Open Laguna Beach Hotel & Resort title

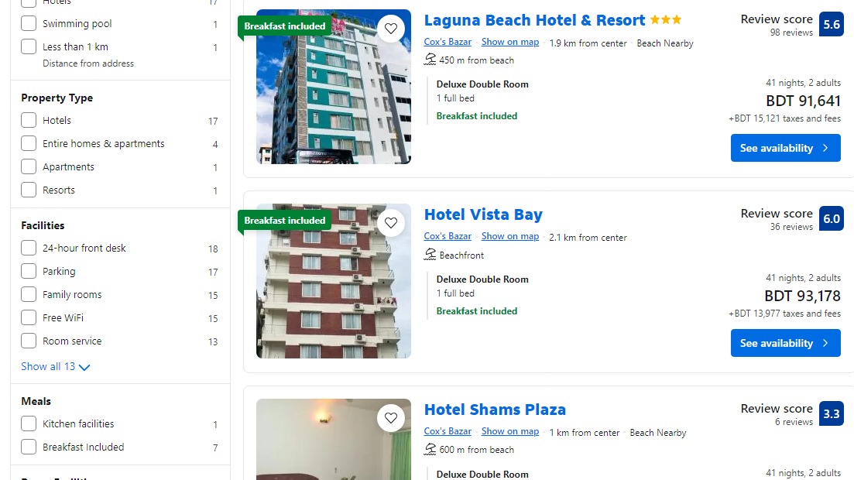pyautogui.click(x=534, y=20)
